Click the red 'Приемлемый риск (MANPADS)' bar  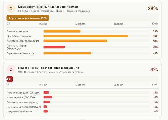(54, 47)
